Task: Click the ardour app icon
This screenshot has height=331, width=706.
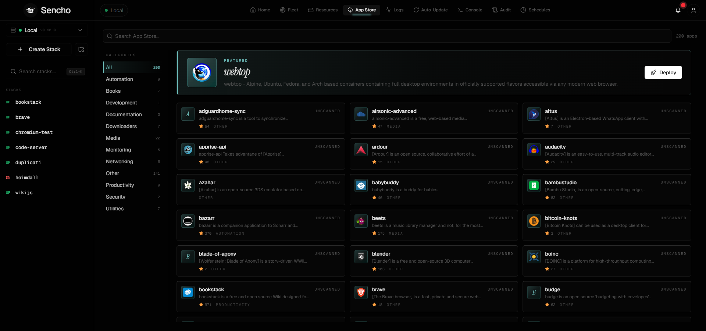Action: 361,150
